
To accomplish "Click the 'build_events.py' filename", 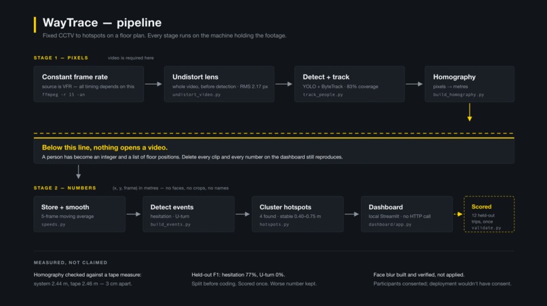I will 170,225.
